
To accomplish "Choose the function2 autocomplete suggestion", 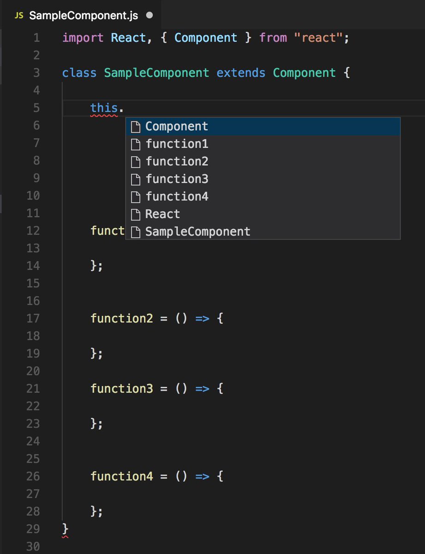I will [263, 161].
